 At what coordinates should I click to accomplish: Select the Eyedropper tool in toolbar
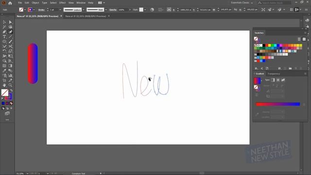[x=4, y=70]
